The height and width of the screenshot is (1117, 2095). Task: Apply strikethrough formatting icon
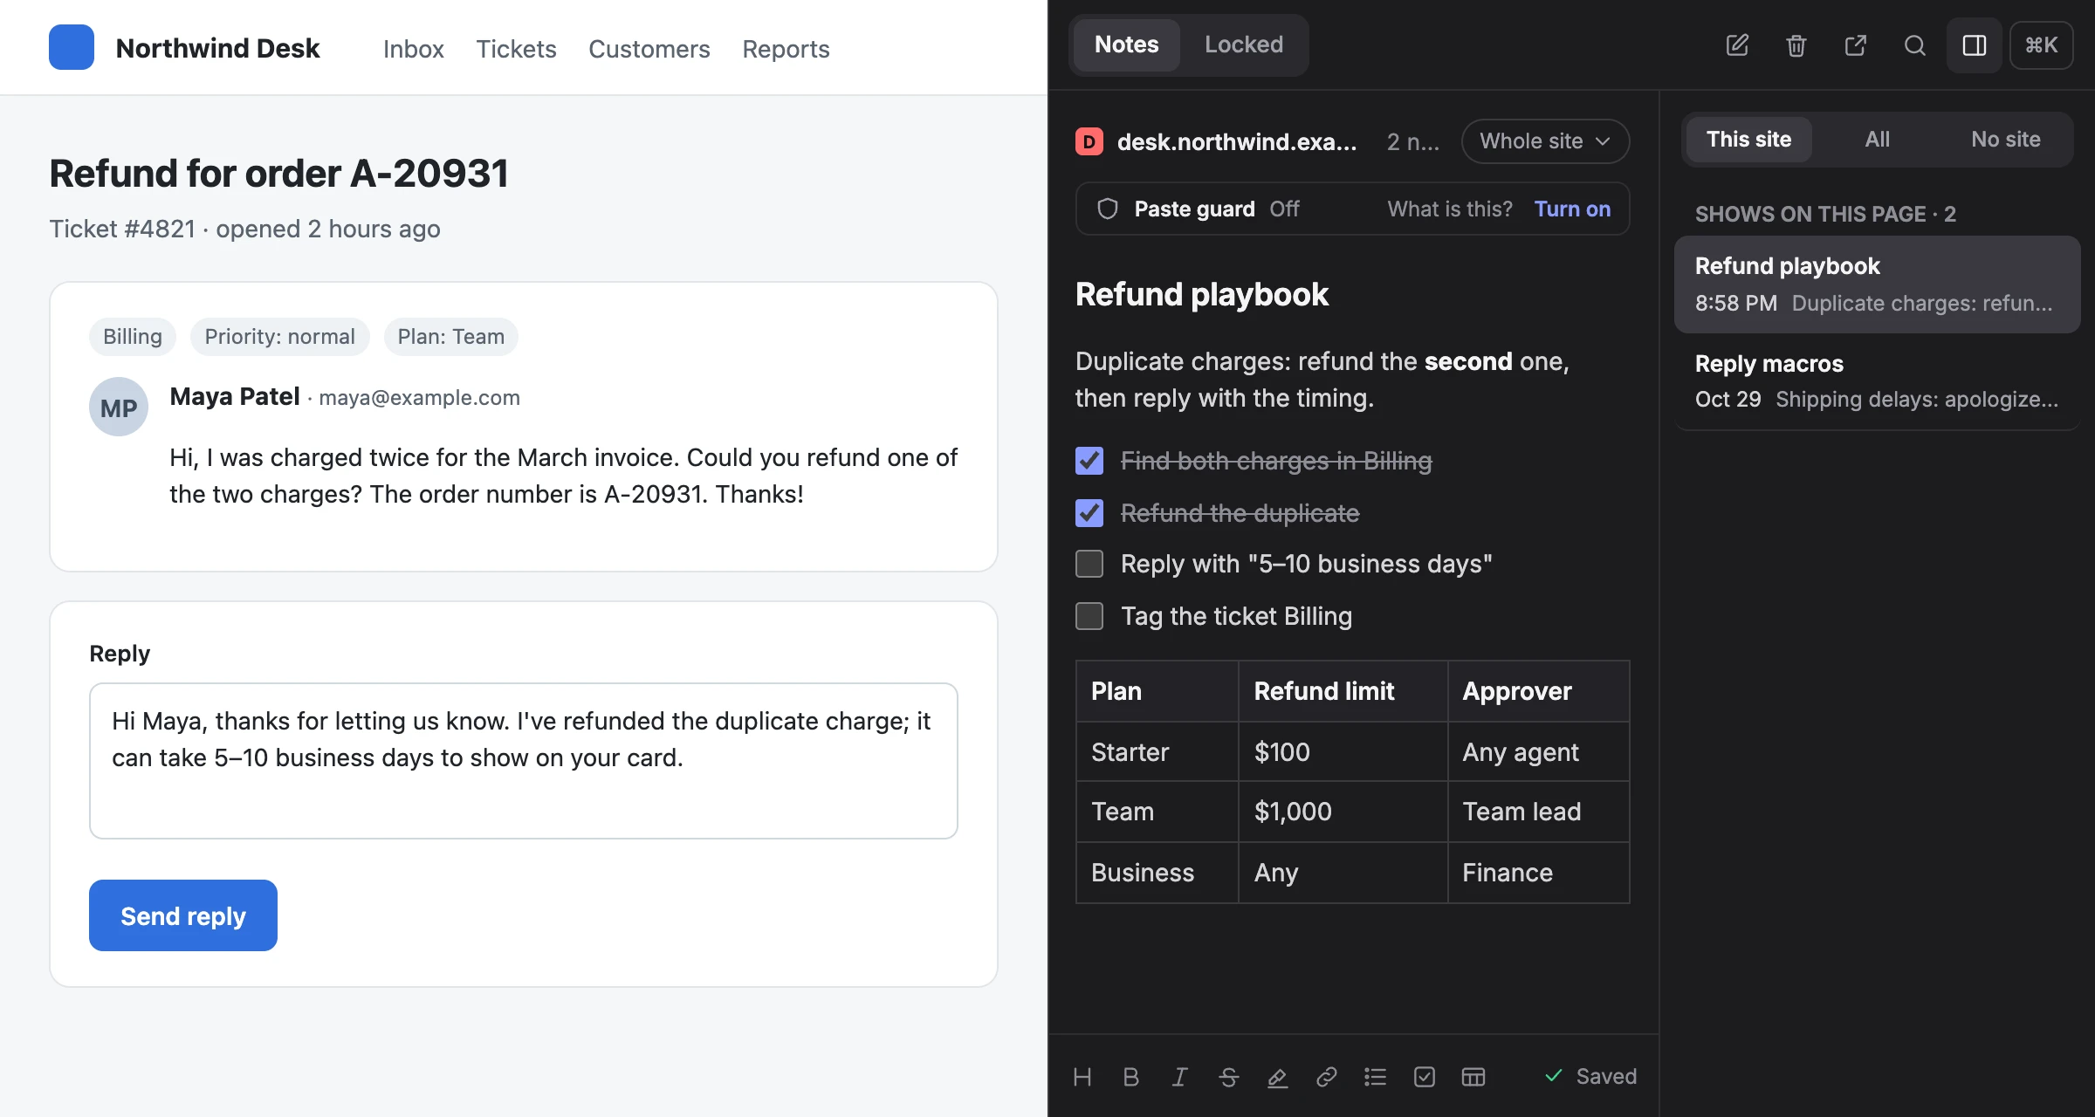[1229, 1077]
